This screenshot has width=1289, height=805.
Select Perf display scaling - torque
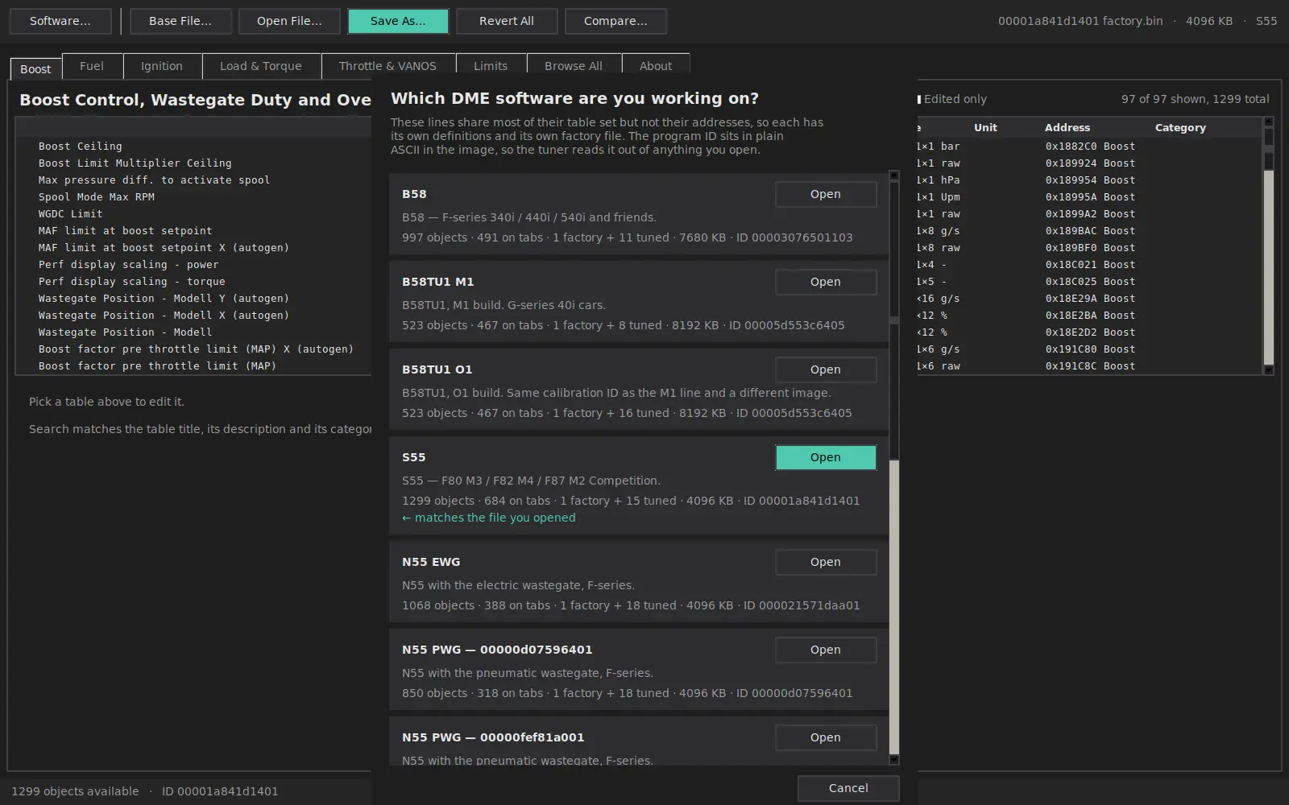coord(194,282)
